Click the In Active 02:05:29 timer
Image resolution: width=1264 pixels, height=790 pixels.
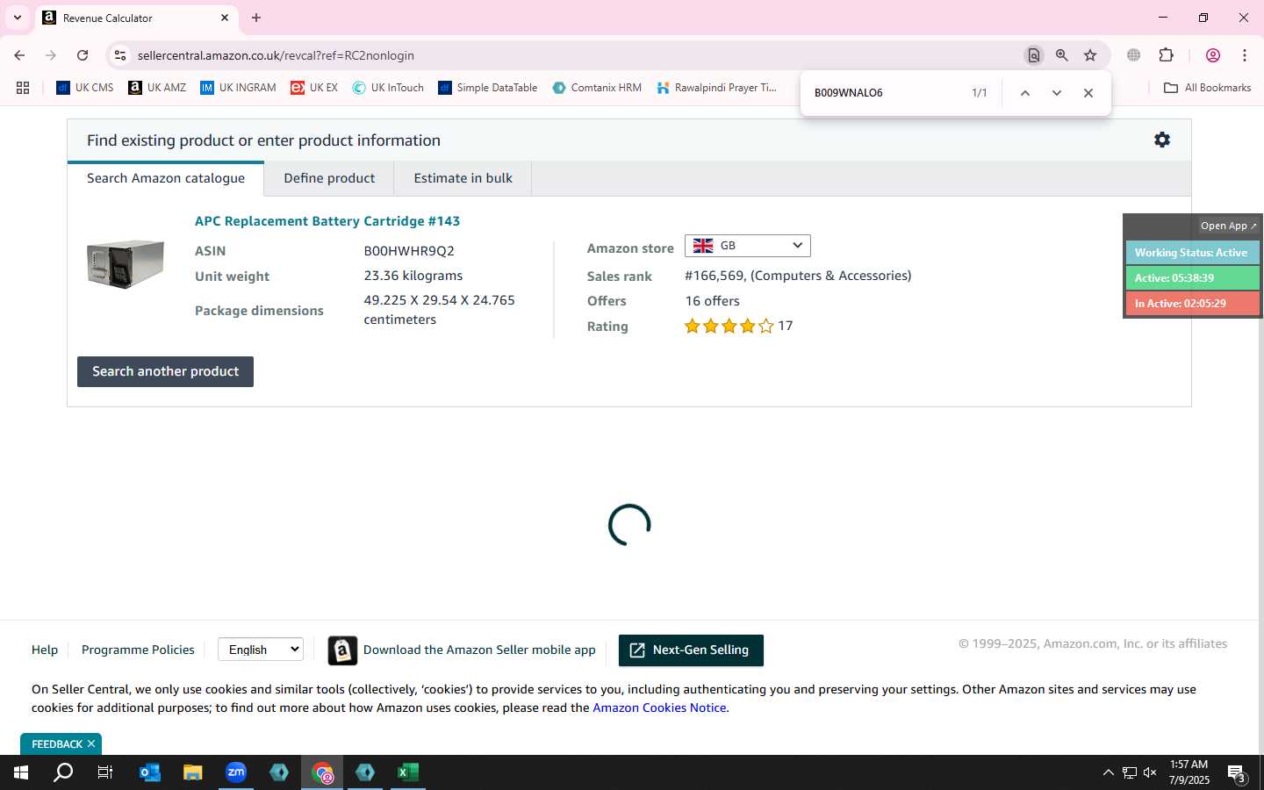1191,304
